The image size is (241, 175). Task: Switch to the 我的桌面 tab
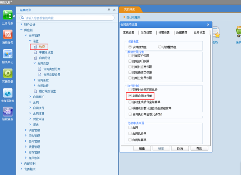[130, 9]
